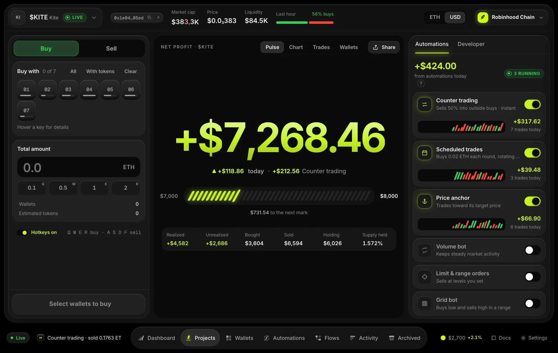Click the $7,000 to $8,000 progress bar
The height and width of the screenshot is (353, 558).
pyautogui.click(x=279, y=196)
